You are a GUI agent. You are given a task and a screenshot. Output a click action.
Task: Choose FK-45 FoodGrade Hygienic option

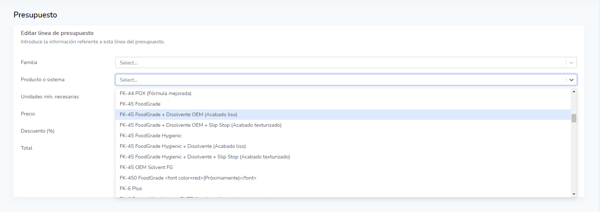[x=151, y=136]
